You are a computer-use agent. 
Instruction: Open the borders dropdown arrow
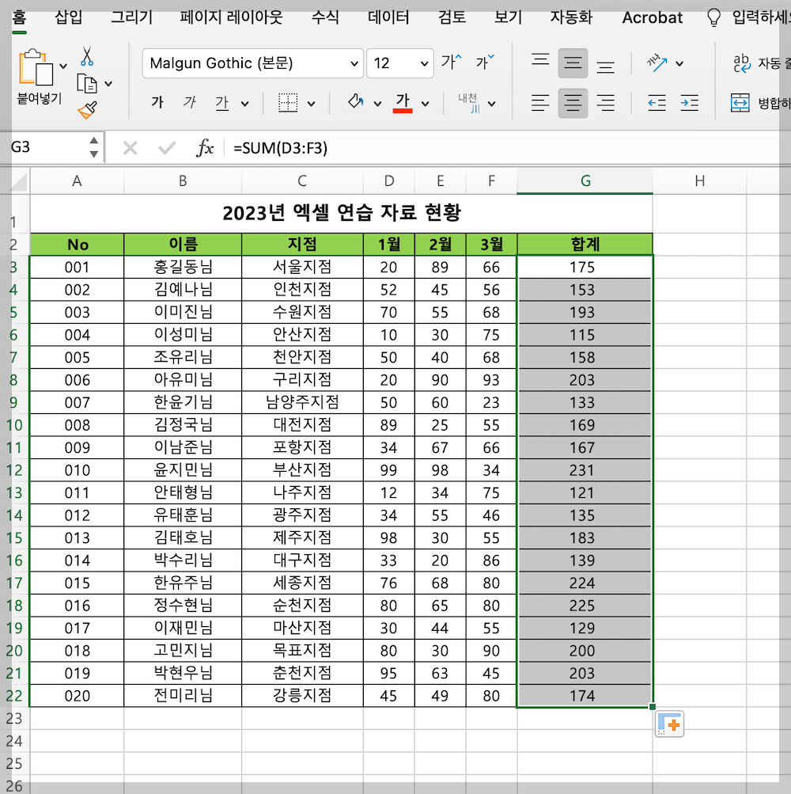coord(311,104)
